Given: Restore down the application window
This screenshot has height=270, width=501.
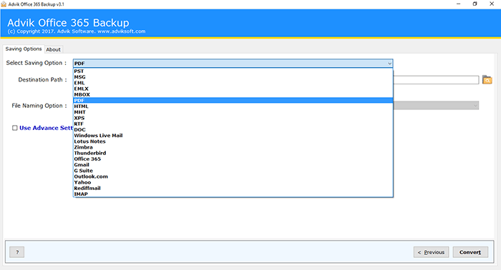Looking at the screenshot, I should (x=475, y=4).
